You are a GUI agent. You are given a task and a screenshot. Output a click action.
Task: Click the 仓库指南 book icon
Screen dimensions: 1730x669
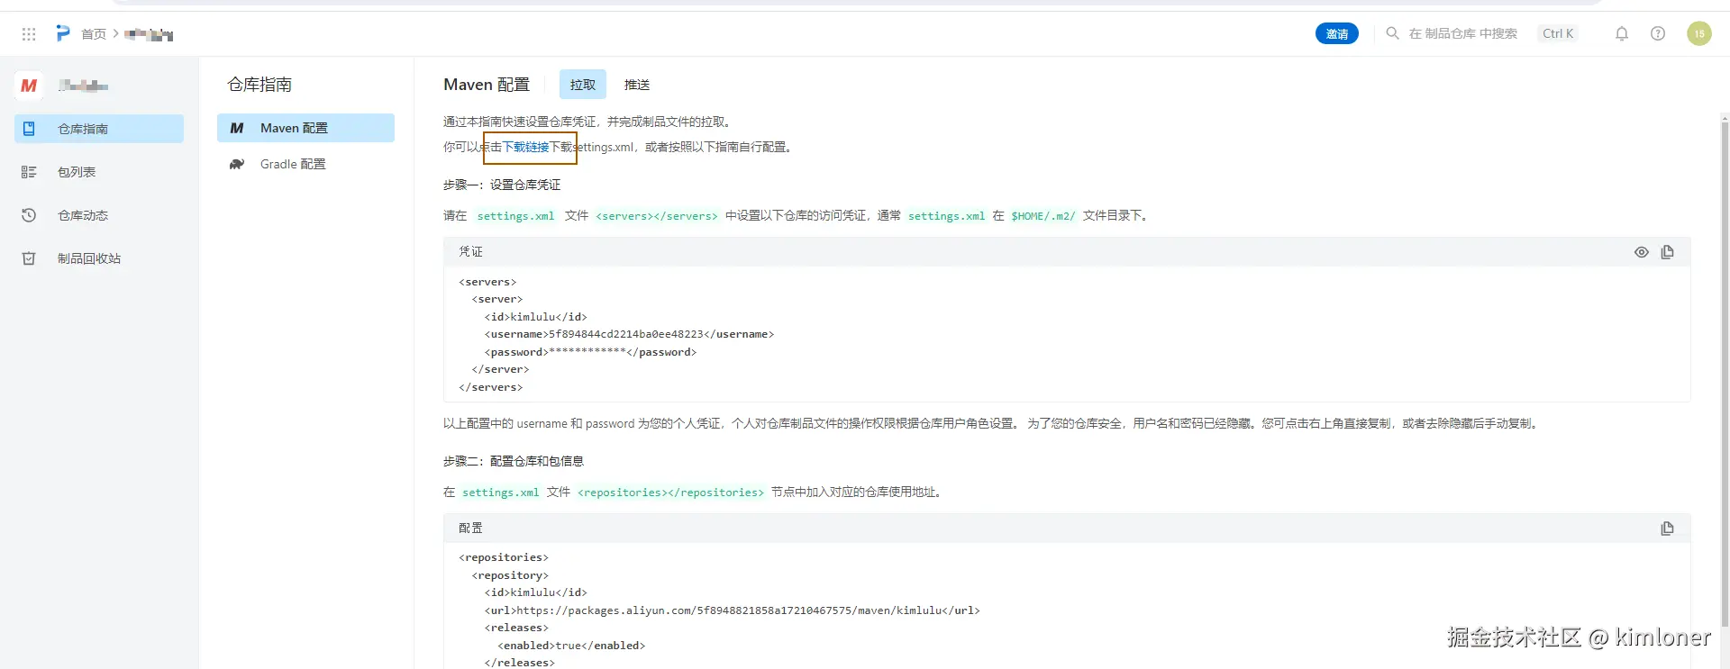click(x=29, y=129)
